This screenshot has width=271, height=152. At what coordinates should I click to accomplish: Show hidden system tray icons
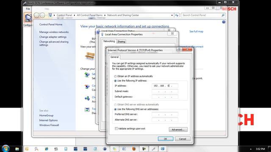(251, 149)
